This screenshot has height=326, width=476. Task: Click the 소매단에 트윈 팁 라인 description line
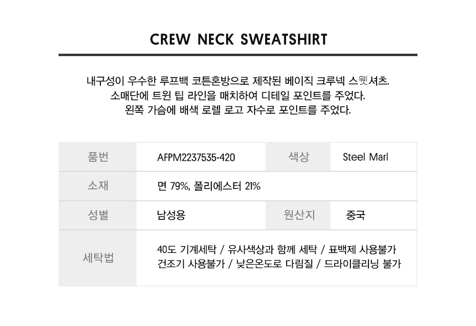pyautogui.click(x=238, y=96)
